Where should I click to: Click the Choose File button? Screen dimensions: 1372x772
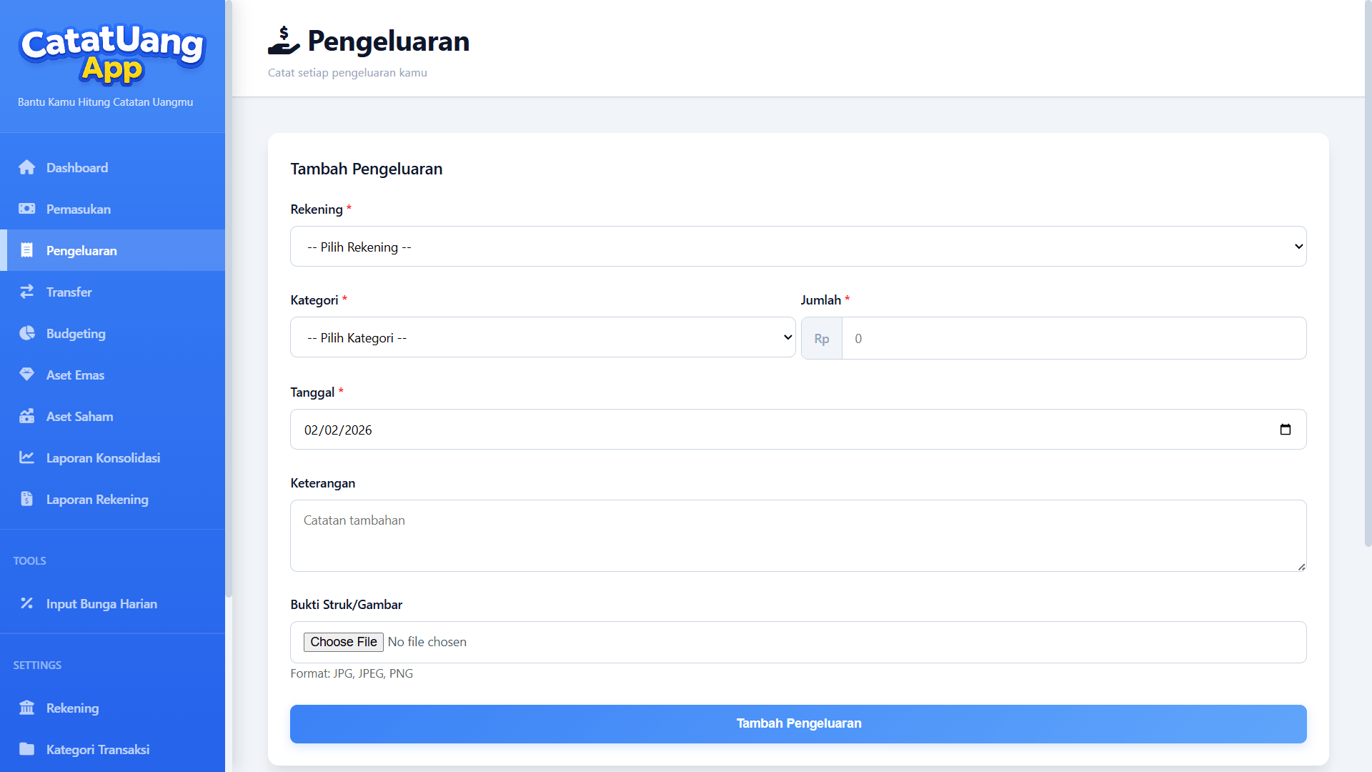tap(343, 642)
